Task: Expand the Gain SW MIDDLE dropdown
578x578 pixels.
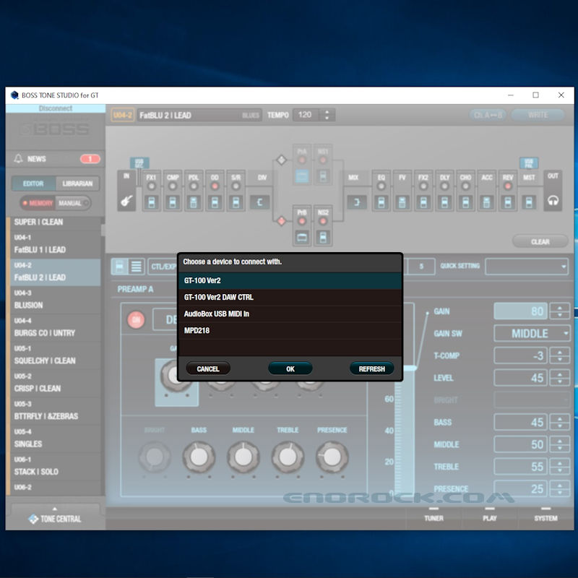Action: pos(532,333)
